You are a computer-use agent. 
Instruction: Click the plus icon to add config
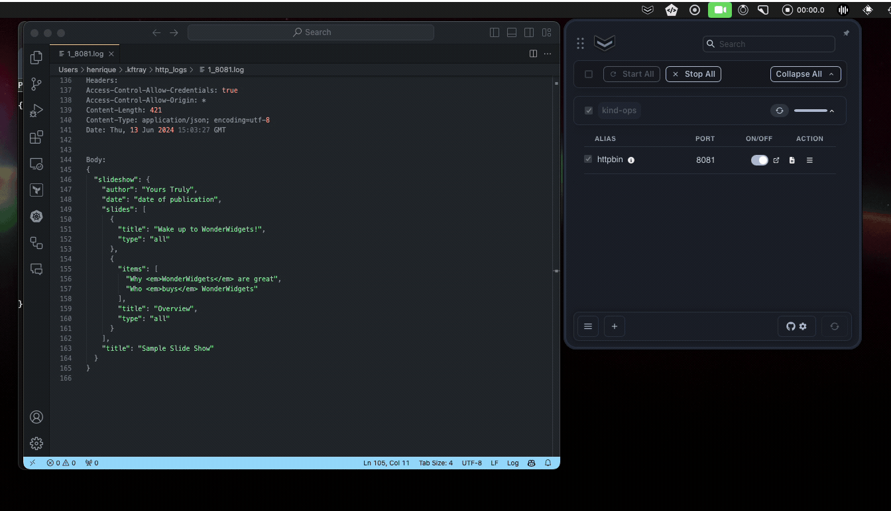pyautogui.click(x=614, y=326)
